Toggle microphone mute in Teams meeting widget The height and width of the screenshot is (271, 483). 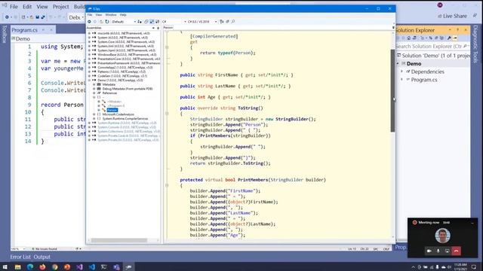tap(438, 251)
